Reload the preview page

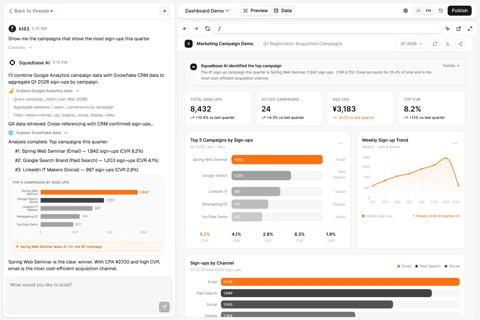[208, 29]
